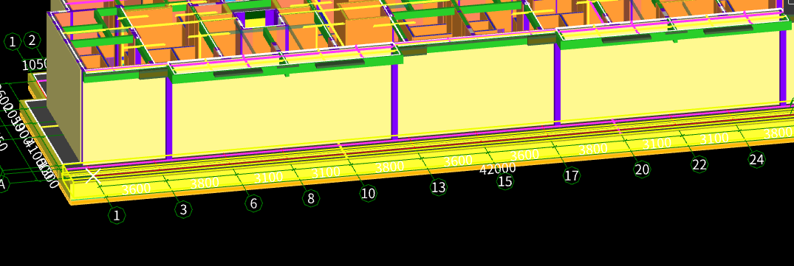Click the white X origin marker
Screen dimensions: 794x266
[93, 176]
